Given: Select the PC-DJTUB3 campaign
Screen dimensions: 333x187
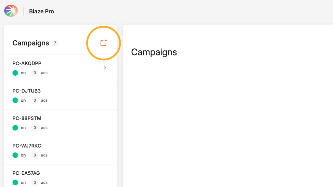Looking at the screenshot, I should tap(27, 91).
